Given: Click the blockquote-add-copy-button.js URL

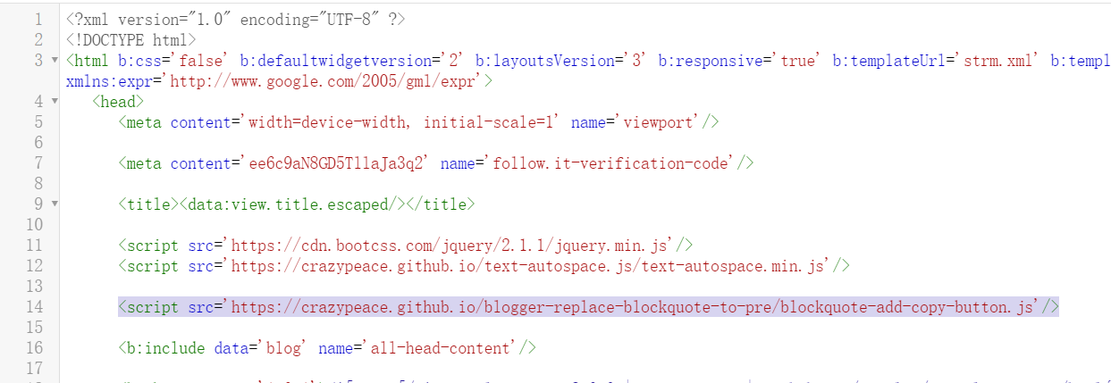Looking at the screenshot, I should point(635,306).
